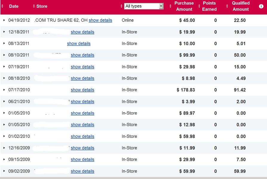Sort by Purchase Amount arrows
The height and width of the screenshot is (179, 267).
(x=170, y=6)
